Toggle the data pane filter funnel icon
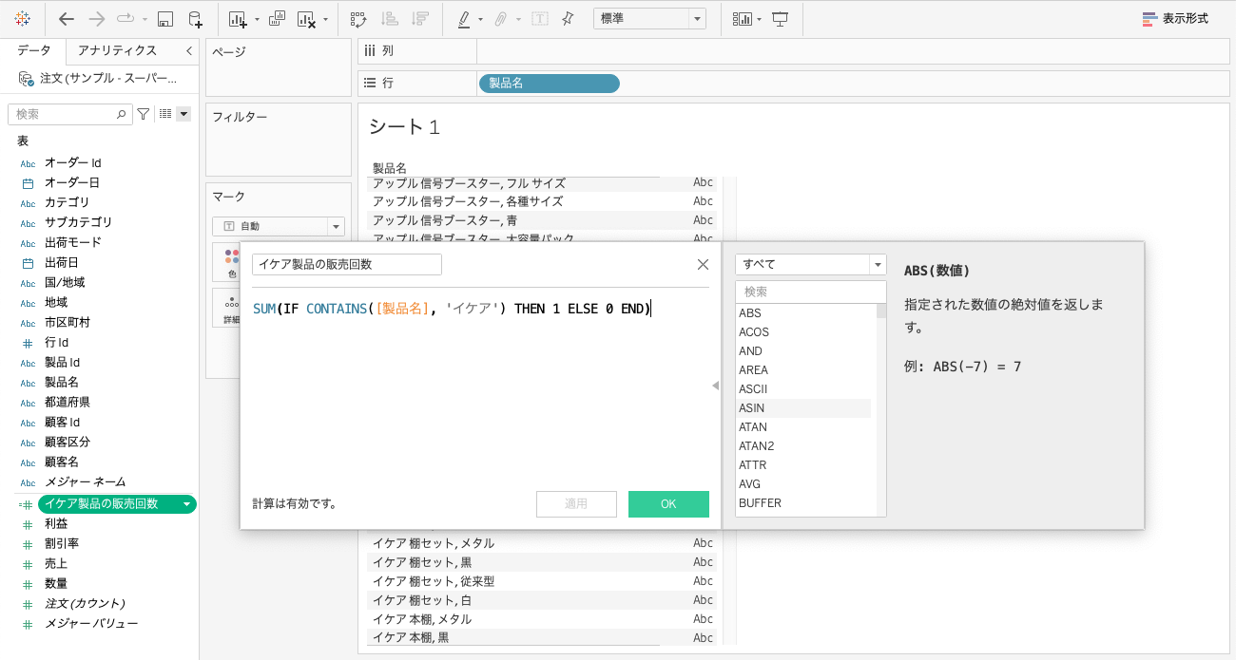 click(143, 113)
